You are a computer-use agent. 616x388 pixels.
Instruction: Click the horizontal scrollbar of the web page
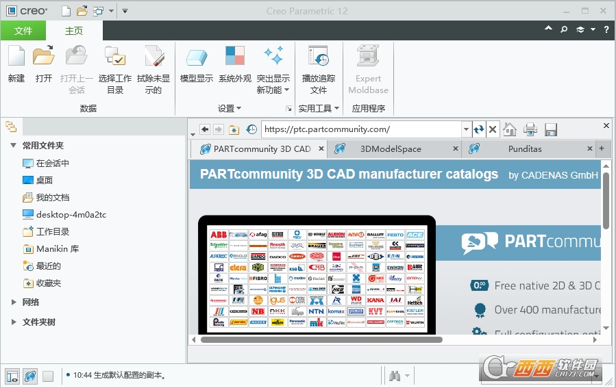(321, 339)
